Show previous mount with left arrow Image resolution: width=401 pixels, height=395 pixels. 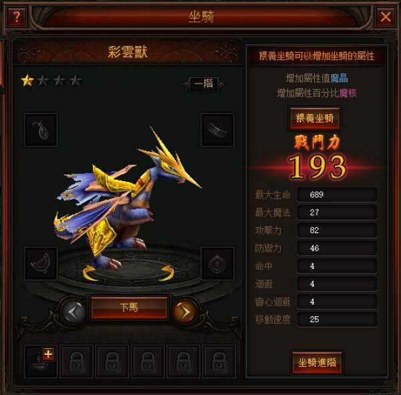click(74, 312)
